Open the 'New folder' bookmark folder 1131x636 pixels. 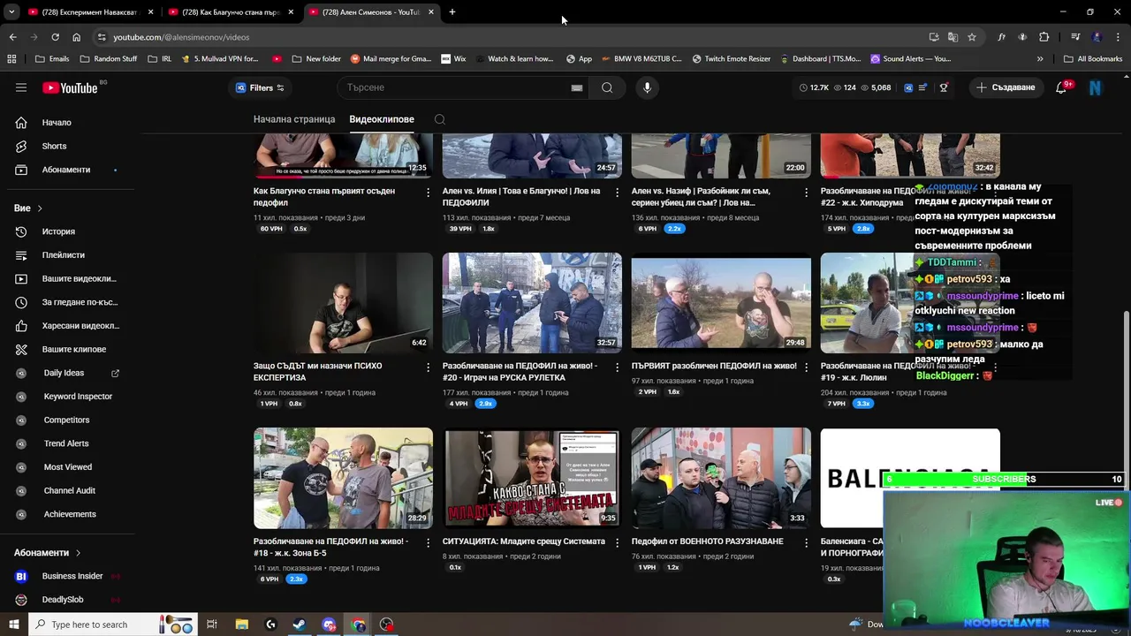tap(316, 59)
